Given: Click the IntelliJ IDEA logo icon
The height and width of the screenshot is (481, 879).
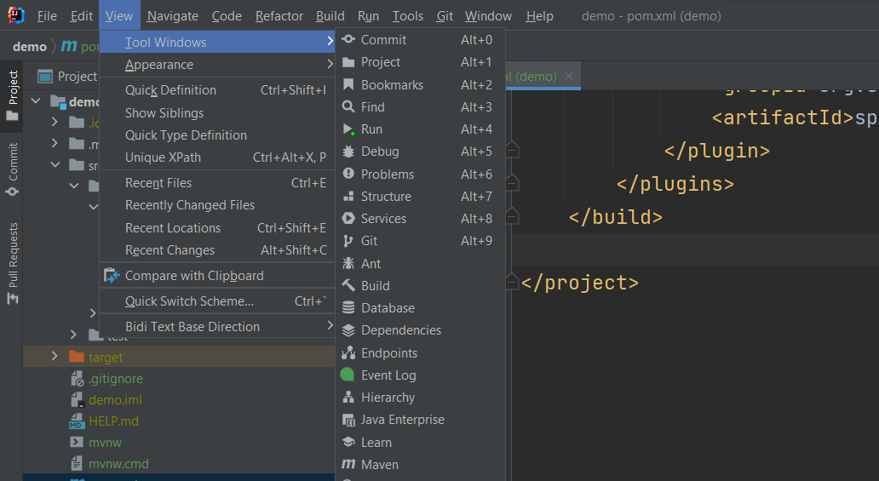Looking at the screenshot, I should [15, 15].
